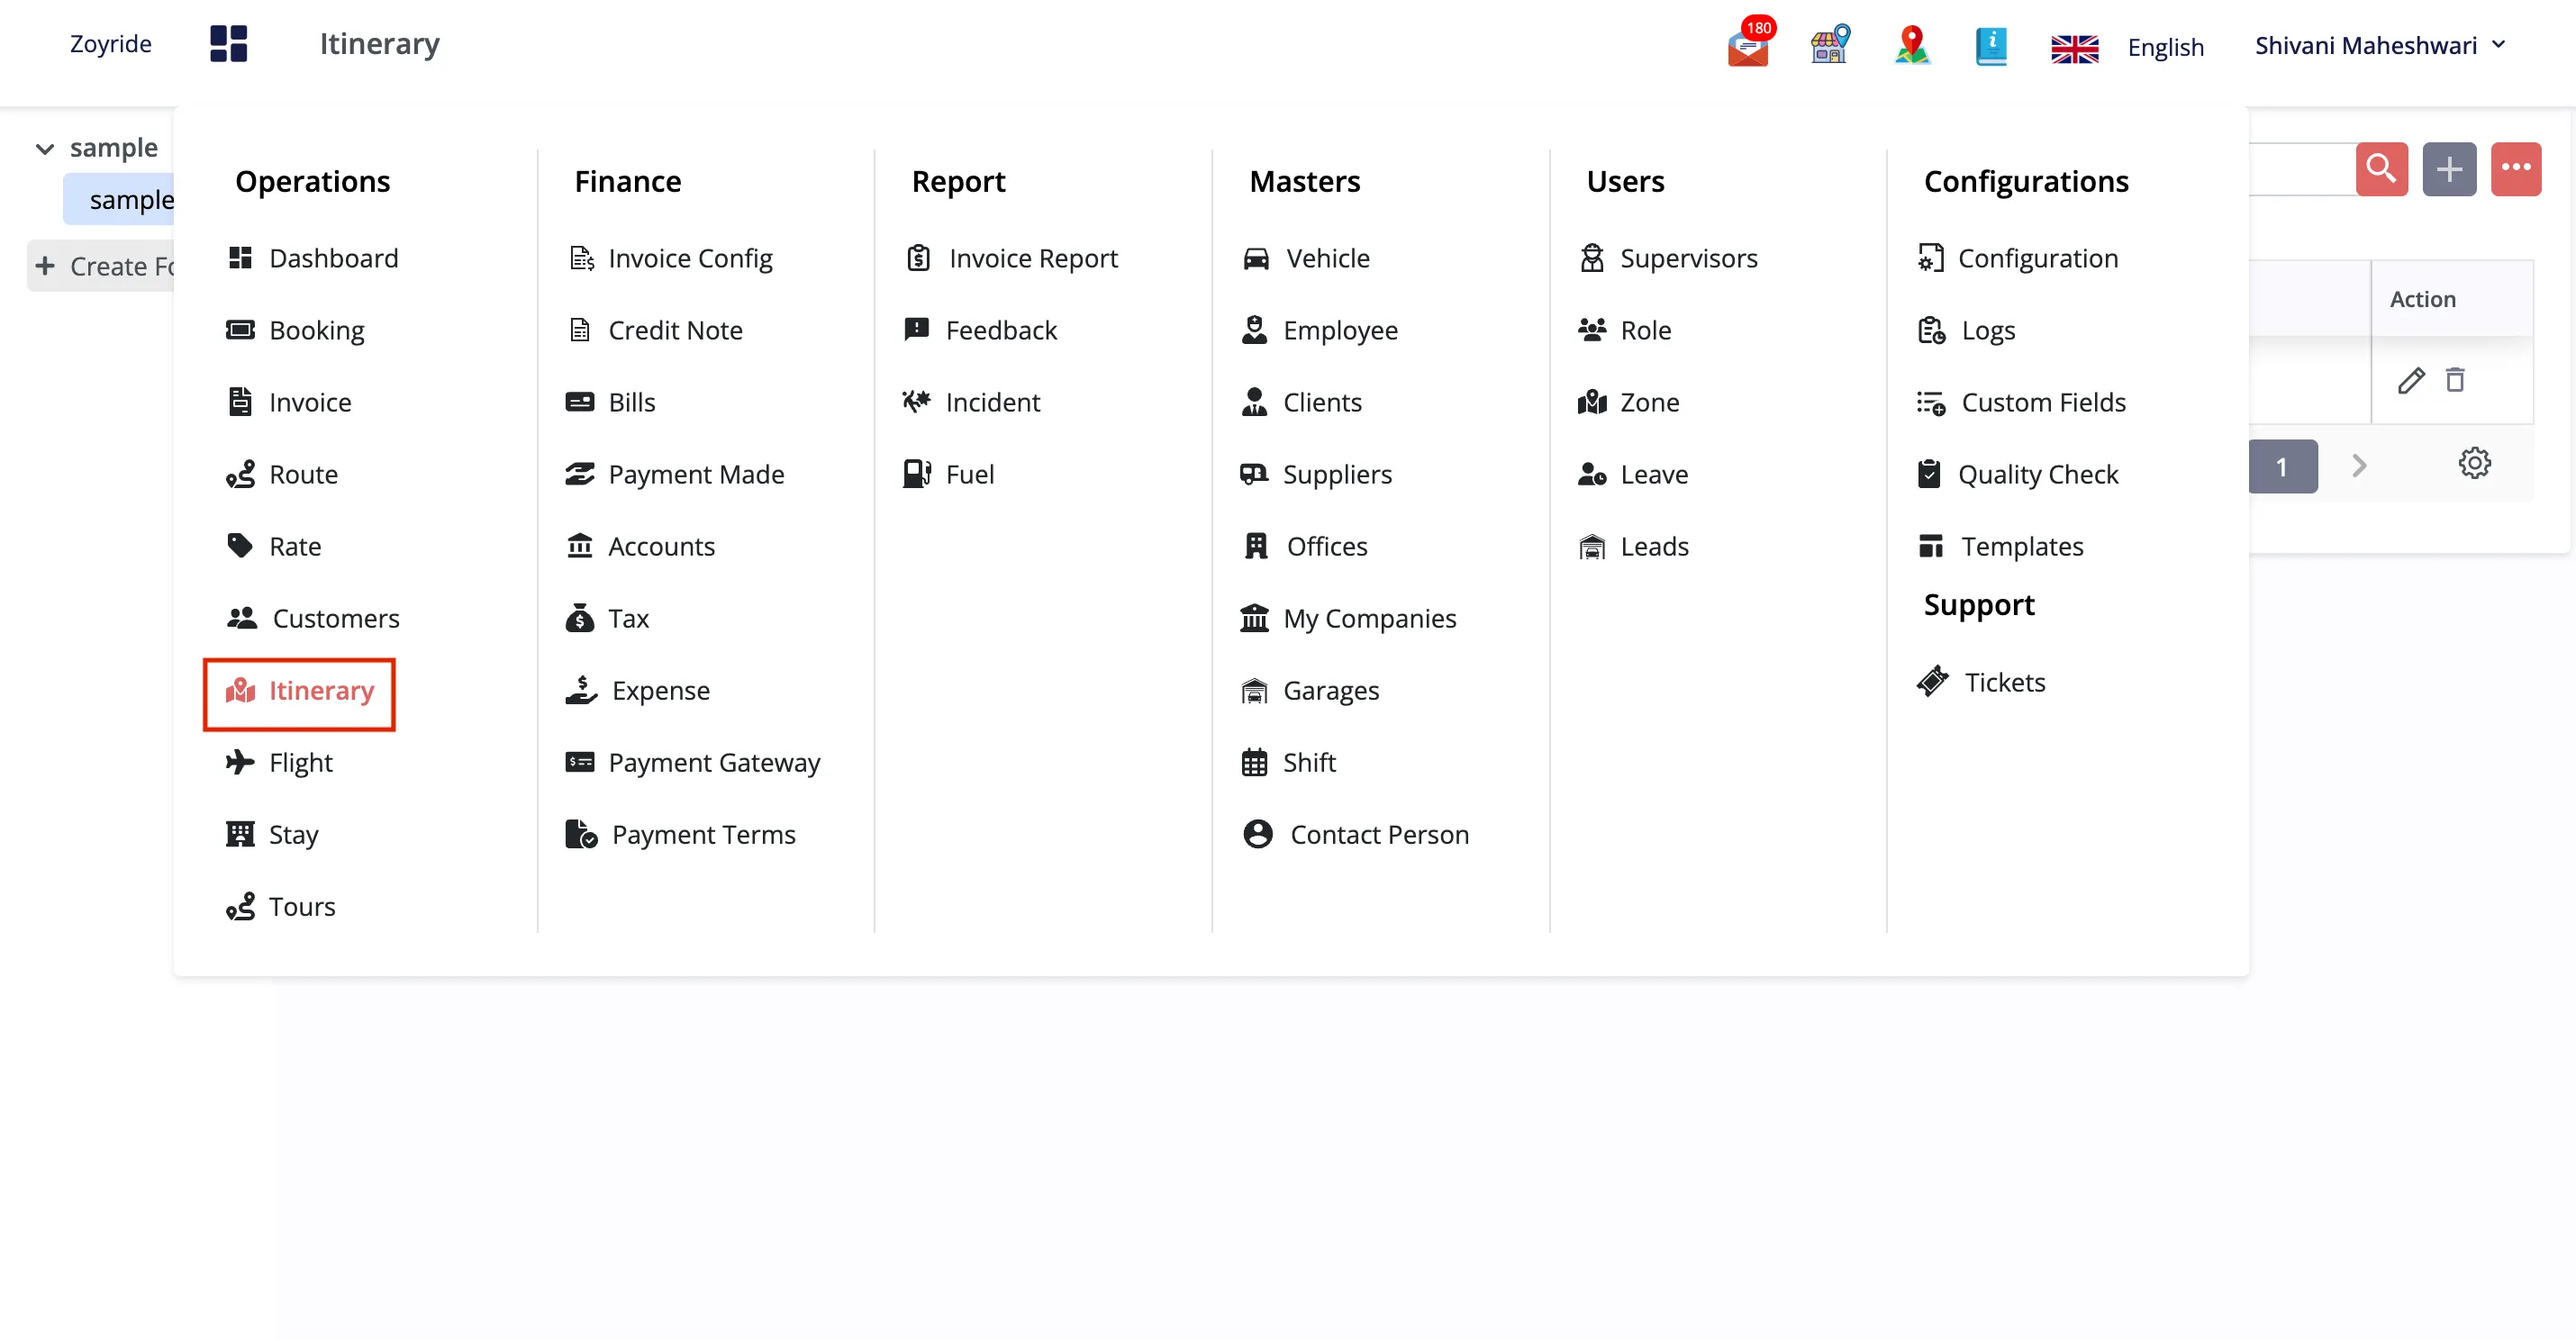The width and height of the screenshot is (2576, 1340).
Task: Open Invoice Config in Finance
Action: tap(670, 258)
